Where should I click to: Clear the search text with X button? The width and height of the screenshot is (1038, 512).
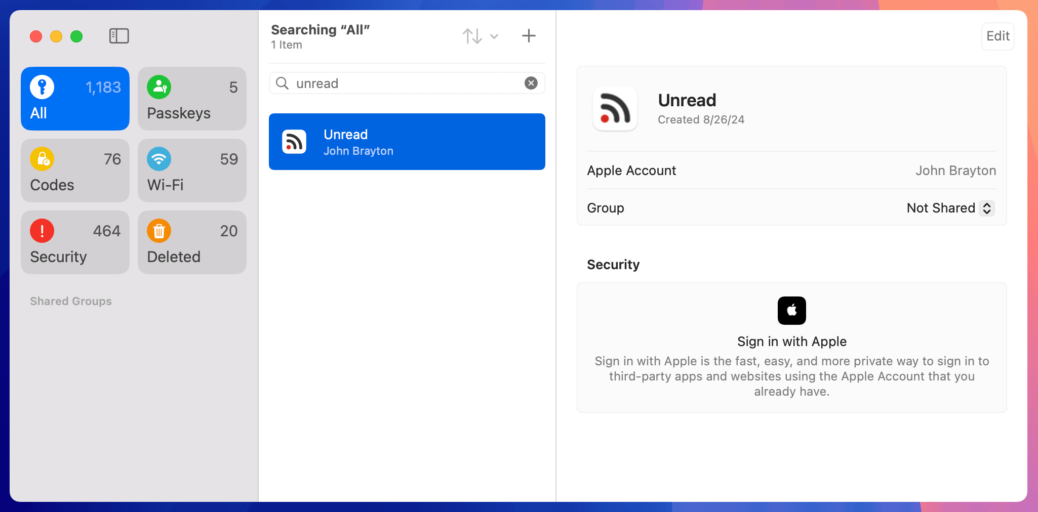coord(531,83)
